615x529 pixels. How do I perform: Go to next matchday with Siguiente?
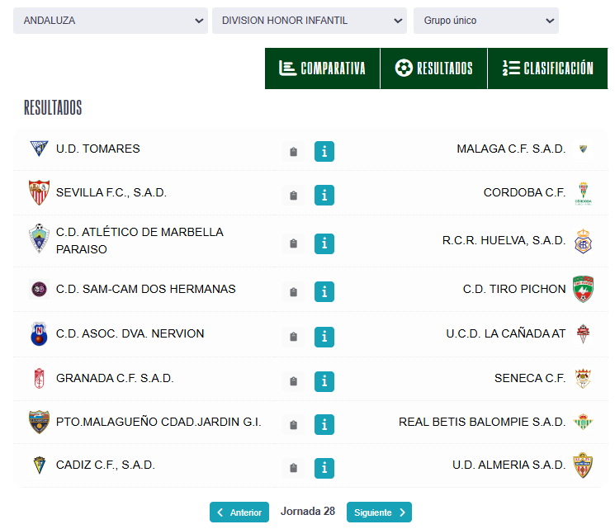pyautogui.click(x=379, y=512)
